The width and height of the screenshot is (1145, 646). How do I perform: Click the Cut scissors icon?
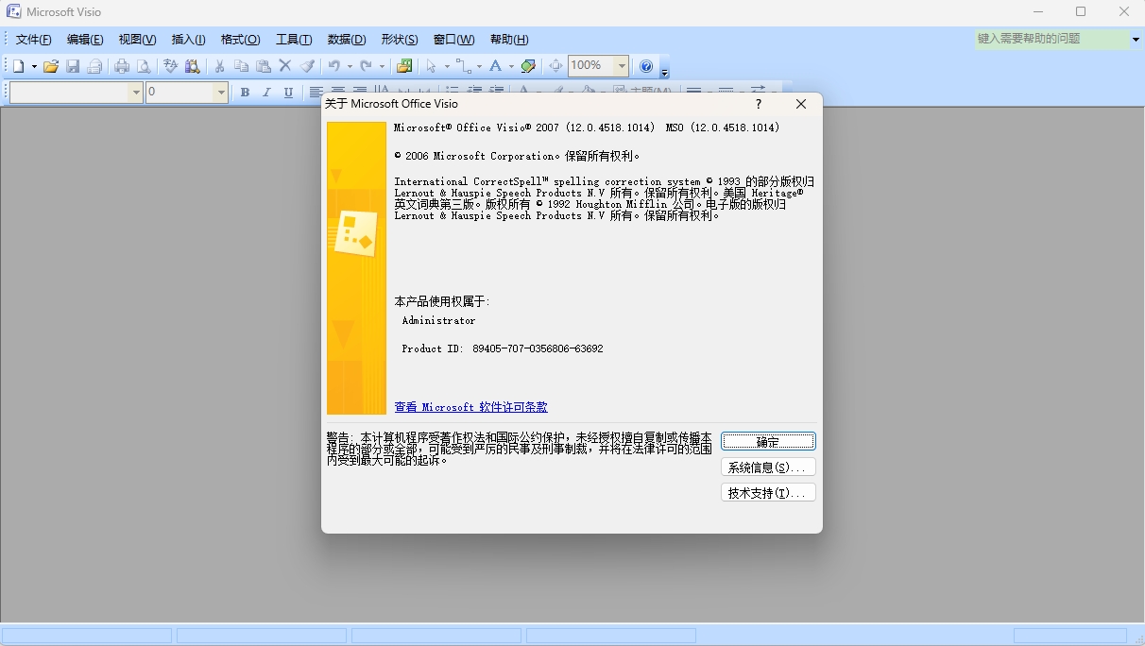[219, 66]
